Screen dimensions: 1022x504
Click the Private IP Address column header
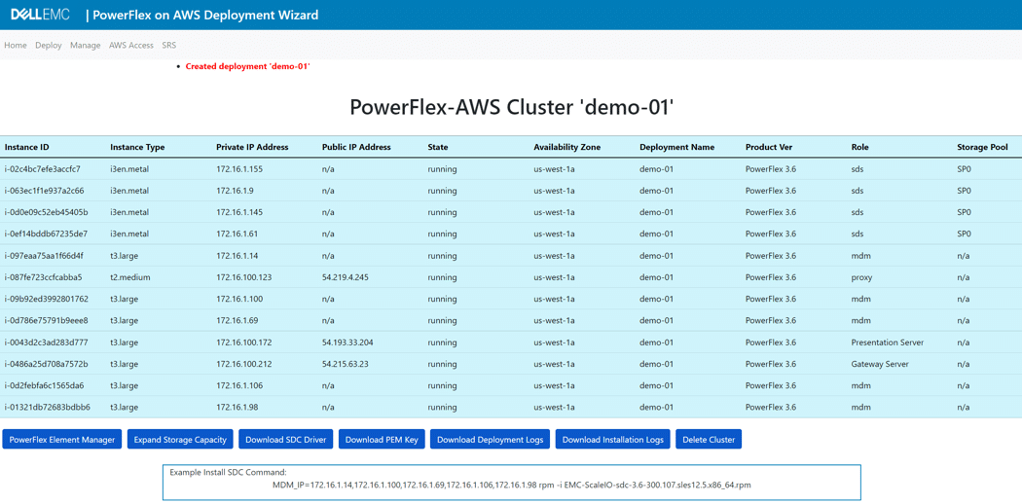click(252, 147)
